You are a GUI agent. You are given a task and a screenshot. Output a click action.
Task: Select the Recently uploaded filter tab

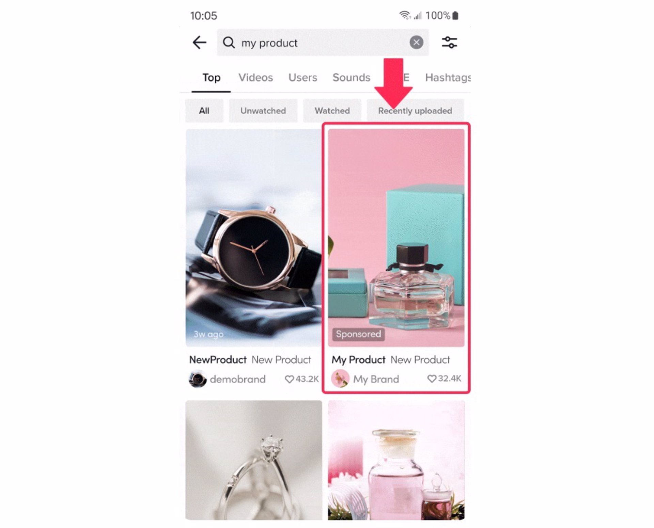point(415,110)
